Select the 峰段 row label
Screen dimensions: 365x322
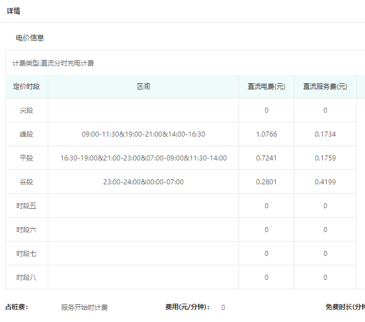pyautogui.click(x=26, y=134)
